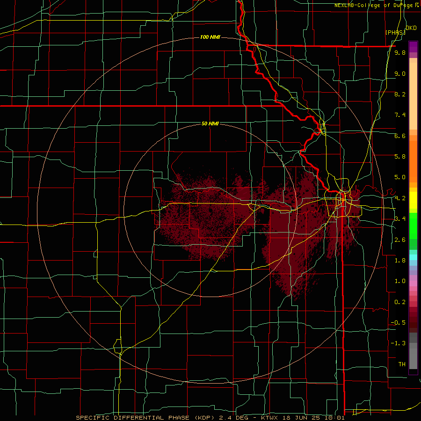Click the 8.2 legend value

400,94
